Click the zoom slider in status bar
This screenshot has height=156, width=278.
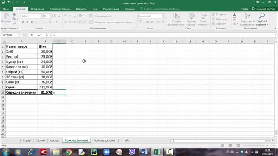click(255, 146)
